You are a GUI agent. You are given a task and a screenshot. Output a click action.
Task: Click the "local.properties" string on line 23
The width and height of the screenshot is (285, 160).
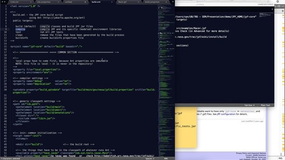pos(45,69)
